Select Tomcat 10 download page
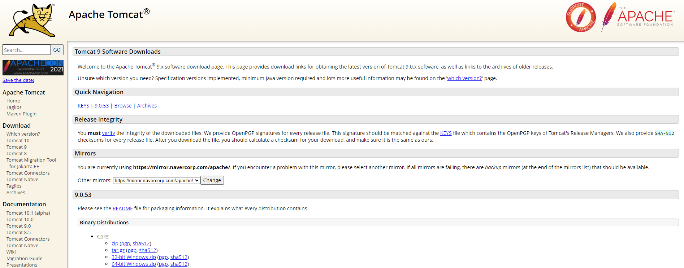 tap(18, 140)
